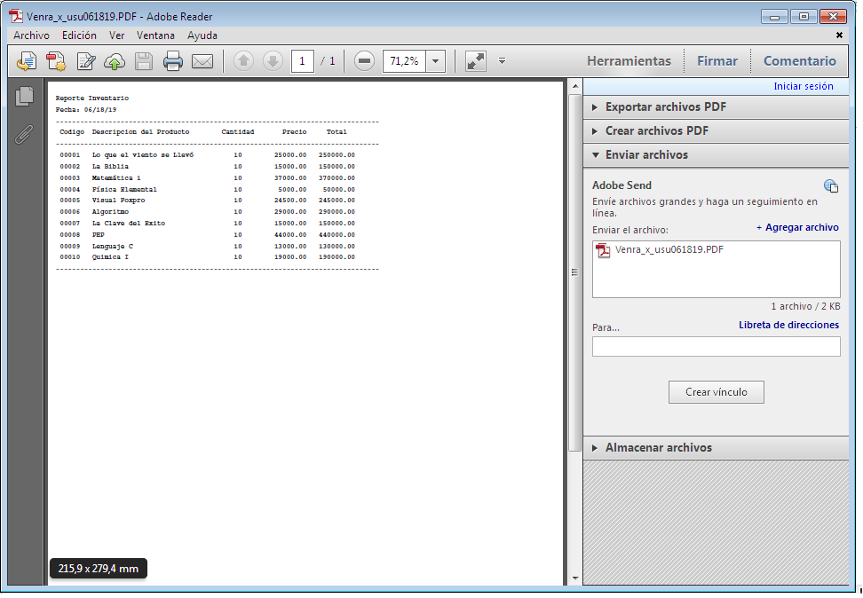Click the Fecha: 06/18/19 text

[x=86, y=110]
